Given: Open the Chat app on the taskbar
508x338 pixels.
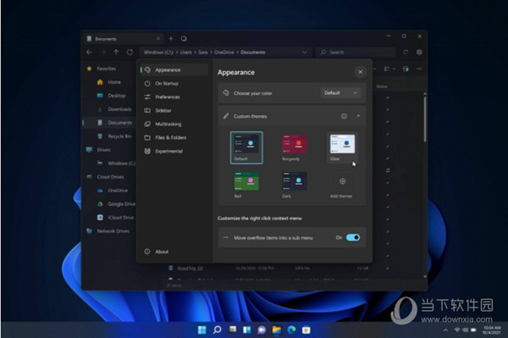Looking at the screenshot, I should (262, 330).
